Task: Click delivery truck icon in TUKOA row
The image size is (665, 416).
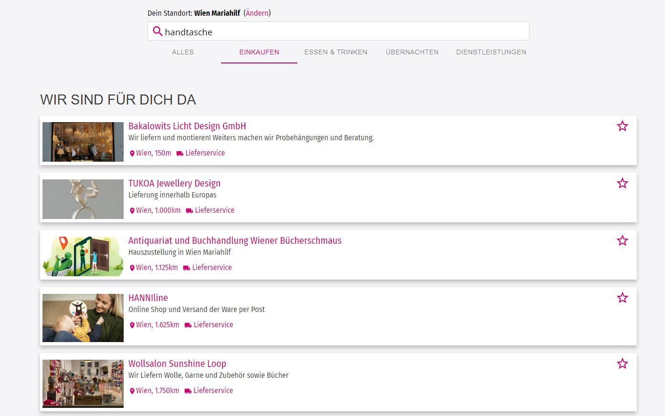Action: [x=190, y=211]
